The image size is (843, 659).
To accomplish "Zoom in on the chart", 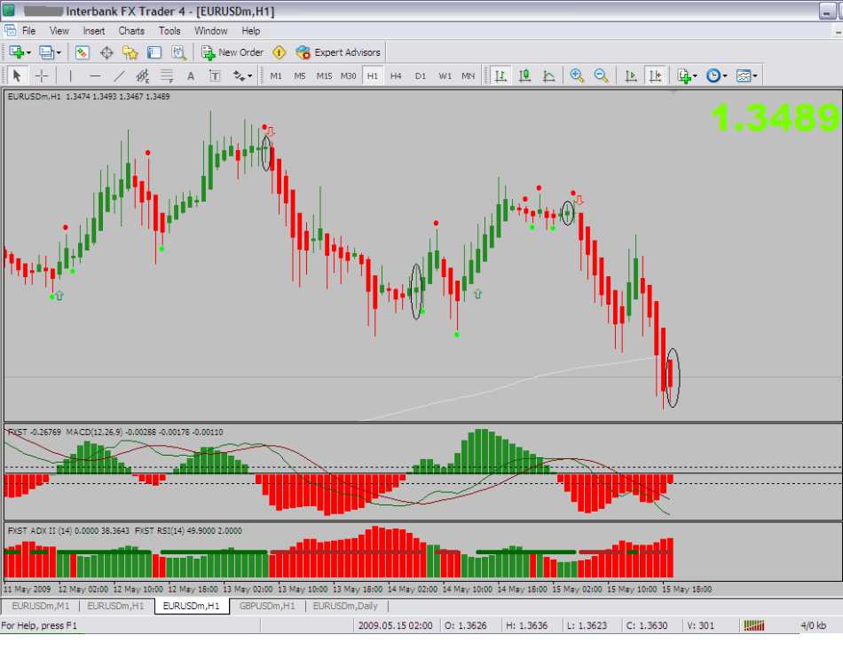I will point(577,76).
